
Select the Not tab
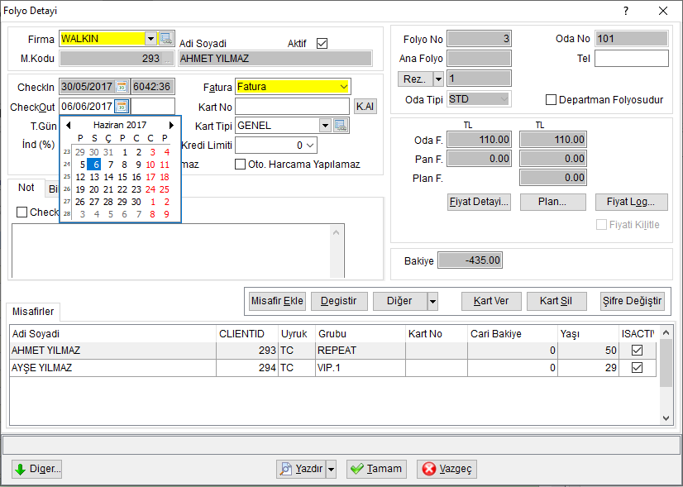(26, 188)
